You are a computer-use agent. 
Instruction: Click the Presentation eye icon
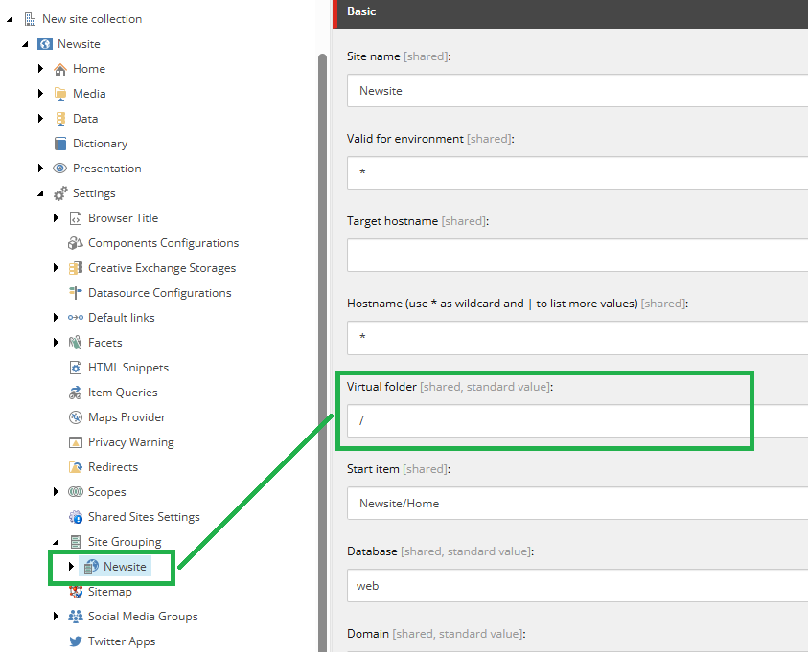pyautogui.click(x=60, y=169)
